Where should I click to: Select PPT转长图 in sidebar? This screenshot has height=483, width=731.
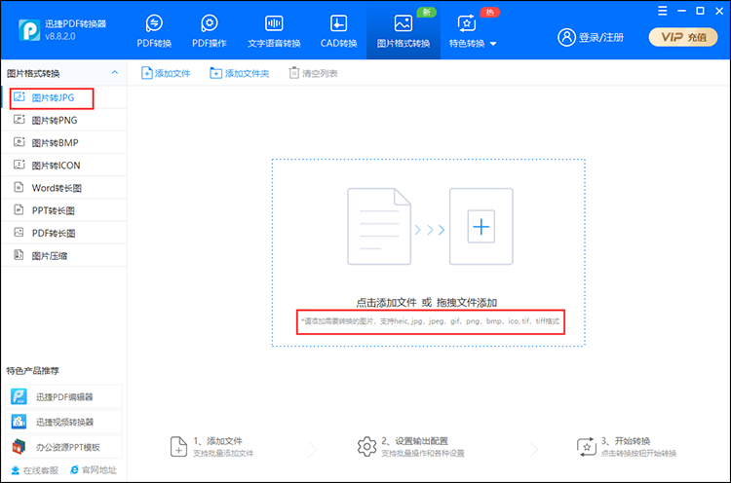pyautogui.click(x=64, y=210)
